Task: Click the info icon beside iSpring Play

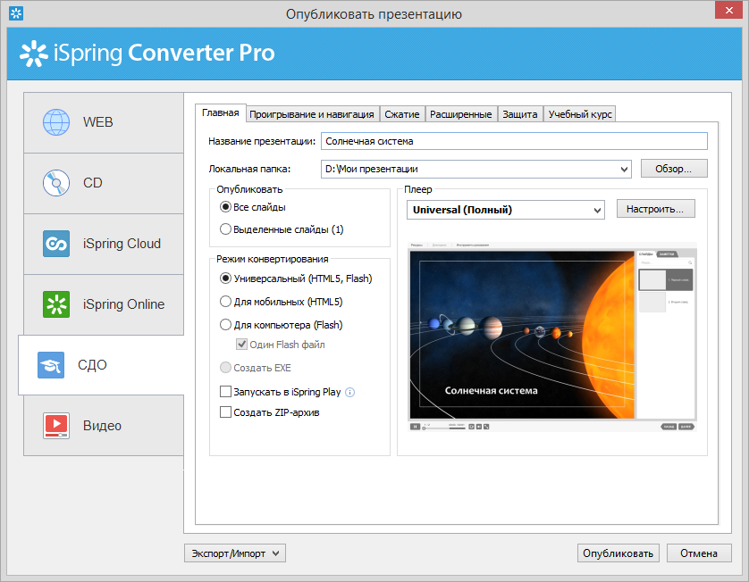Action: 349,393
